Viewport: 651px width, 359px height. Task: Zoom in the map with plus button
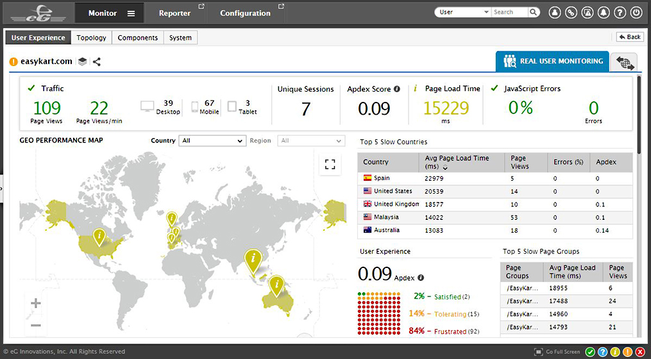coord(36,303)
